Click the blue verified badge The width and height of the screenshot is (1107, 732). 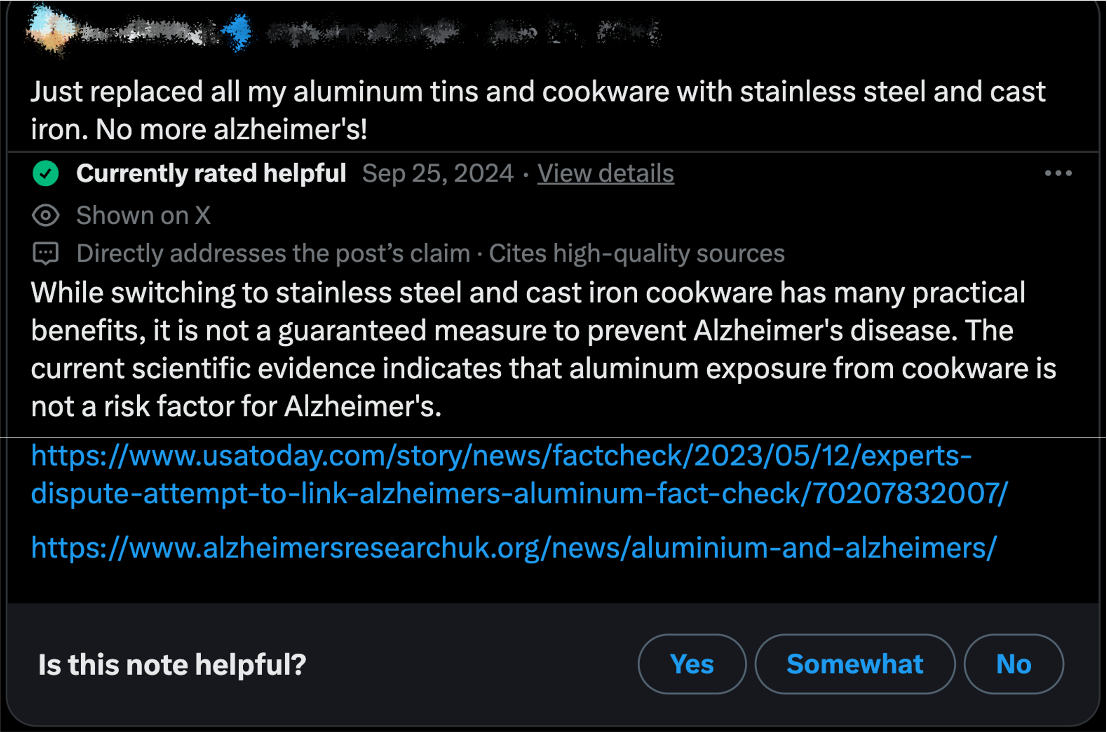click(238, 32)
